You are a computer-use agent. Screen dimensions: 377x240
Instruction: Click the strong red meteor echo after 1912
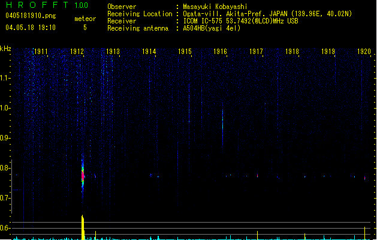tap(83, 176)
